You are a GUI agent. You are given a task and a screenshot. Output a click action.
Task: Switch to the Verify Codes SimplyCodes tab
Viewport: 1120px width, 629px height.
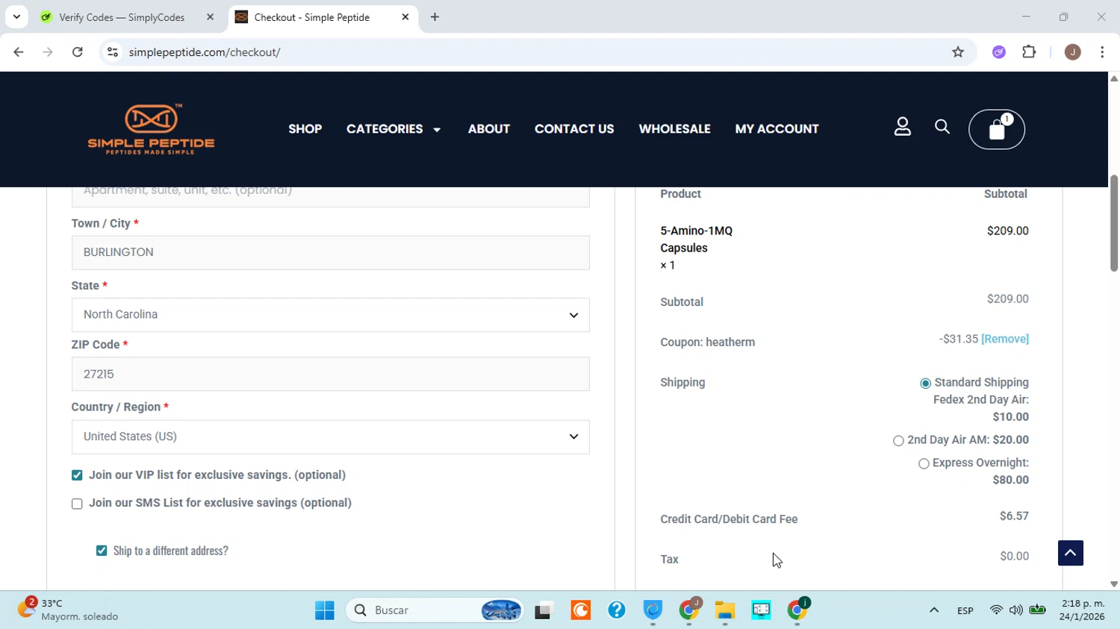pos(128,17)
